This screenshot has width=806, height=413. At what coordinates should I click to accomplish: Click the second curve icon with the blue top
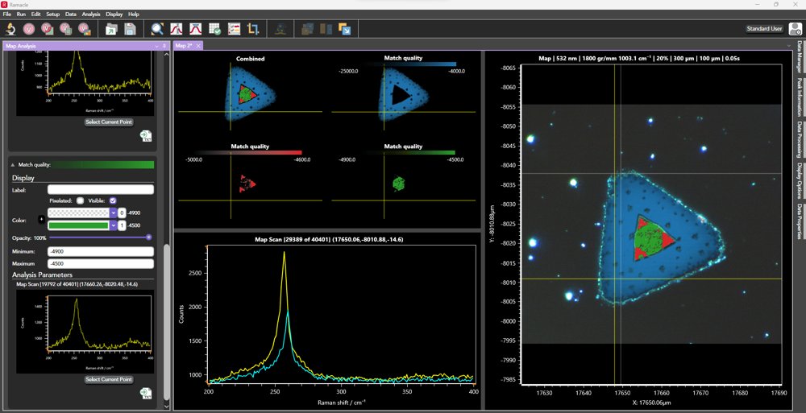(195, 29)
